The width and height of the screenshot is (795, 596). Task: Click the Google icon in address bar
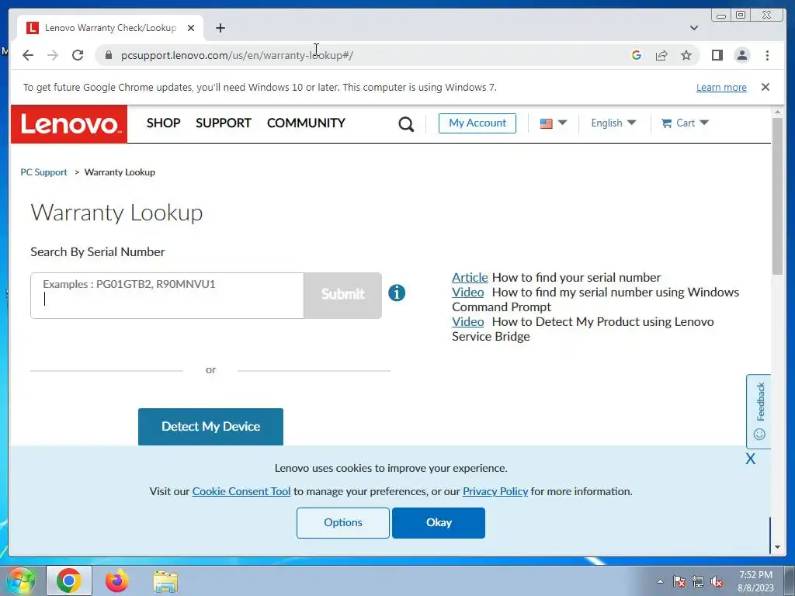click(637, 55)
